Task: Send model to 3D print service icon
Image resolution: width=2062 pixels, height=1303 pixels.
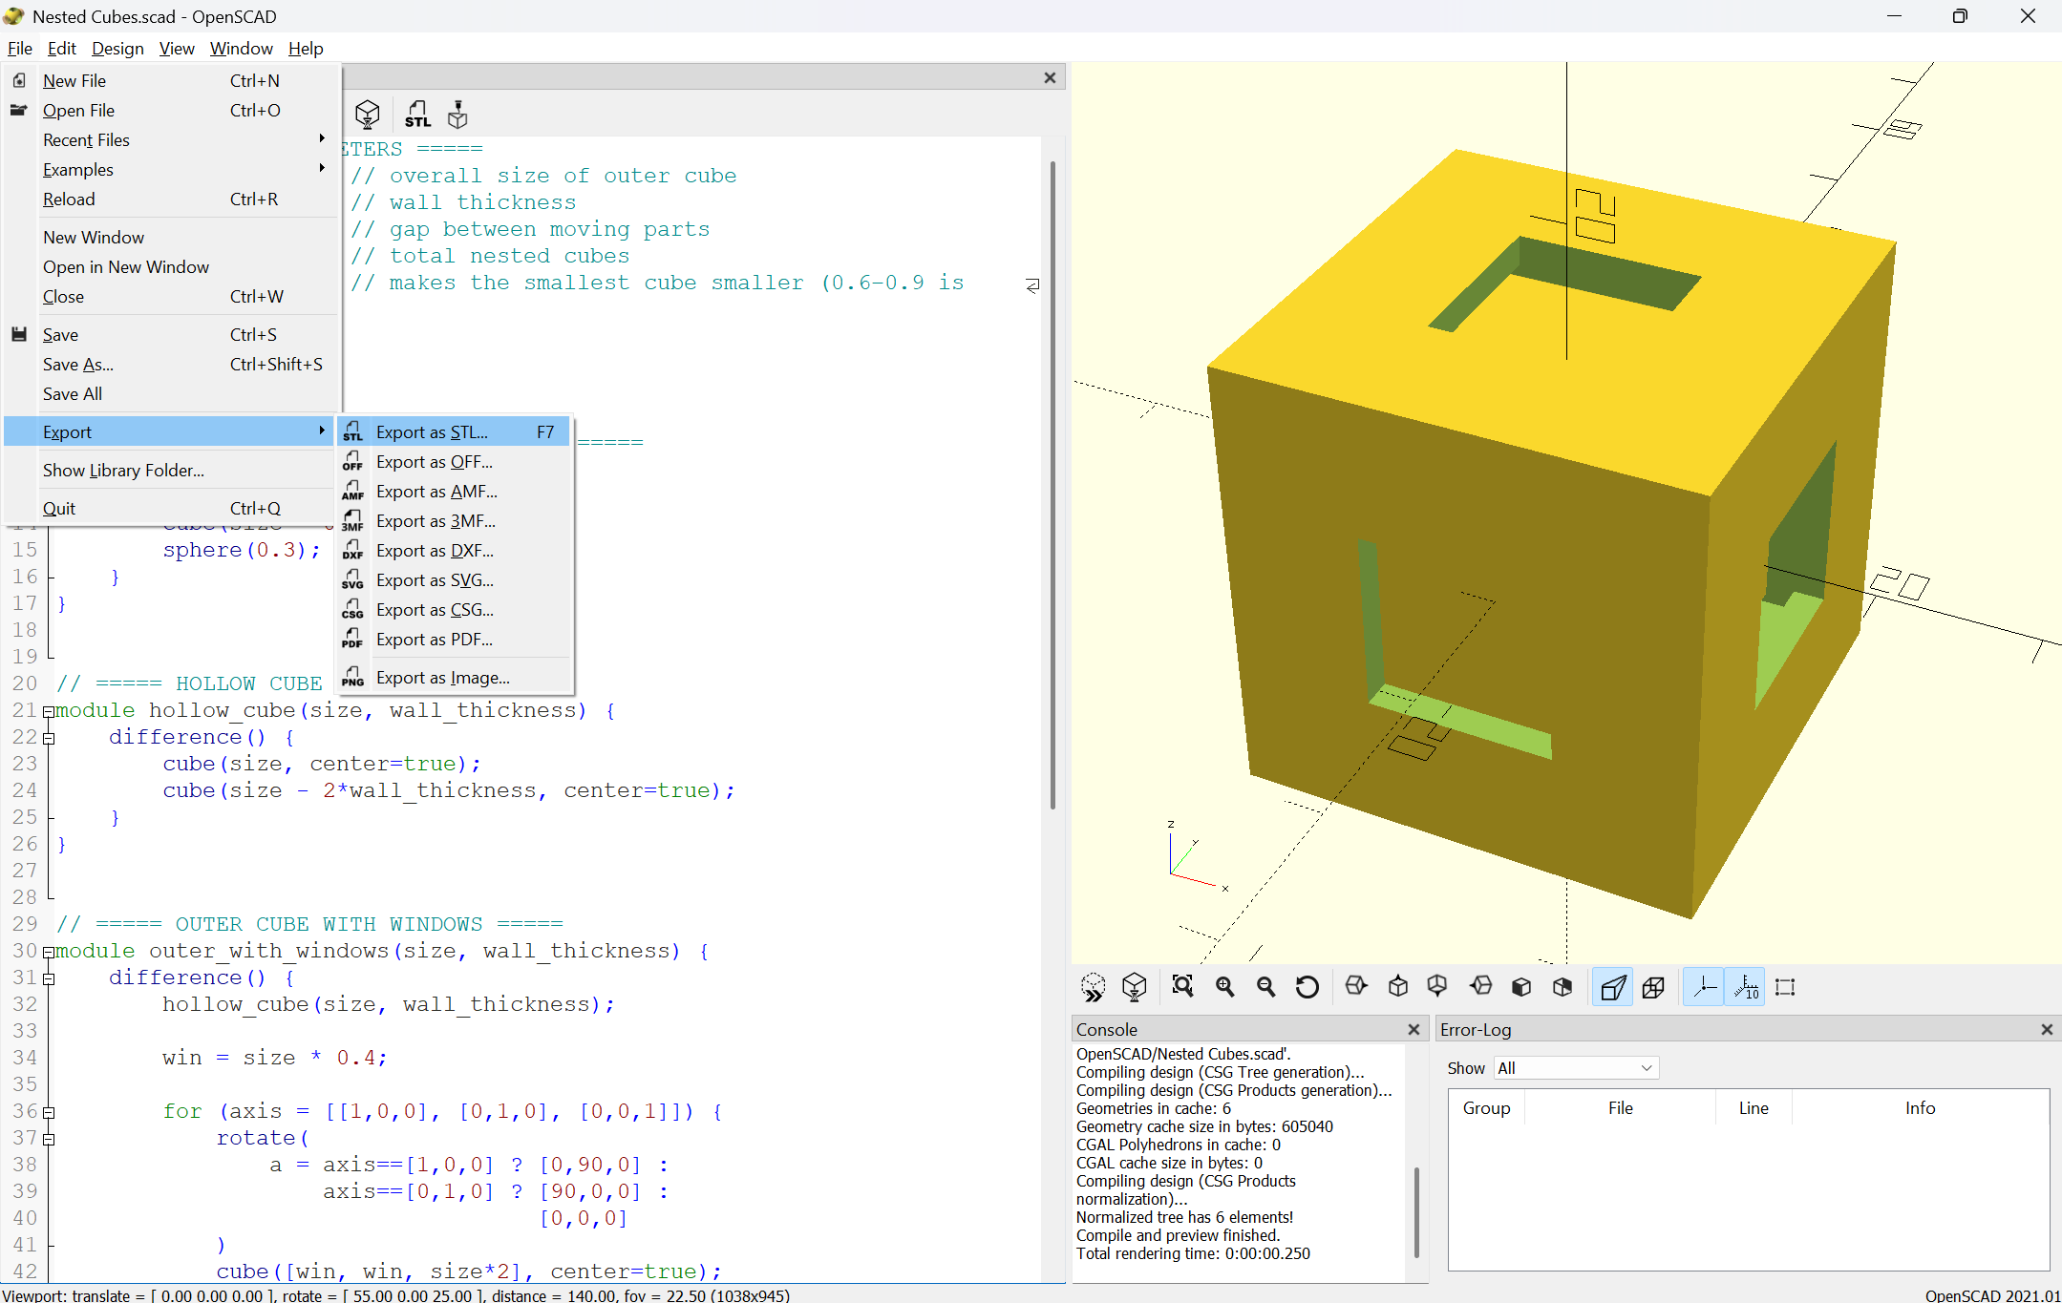Action: [457, 113]
